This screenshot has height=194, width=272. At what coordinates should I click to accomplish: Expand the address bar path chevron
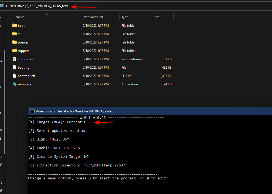click(6, 6)
